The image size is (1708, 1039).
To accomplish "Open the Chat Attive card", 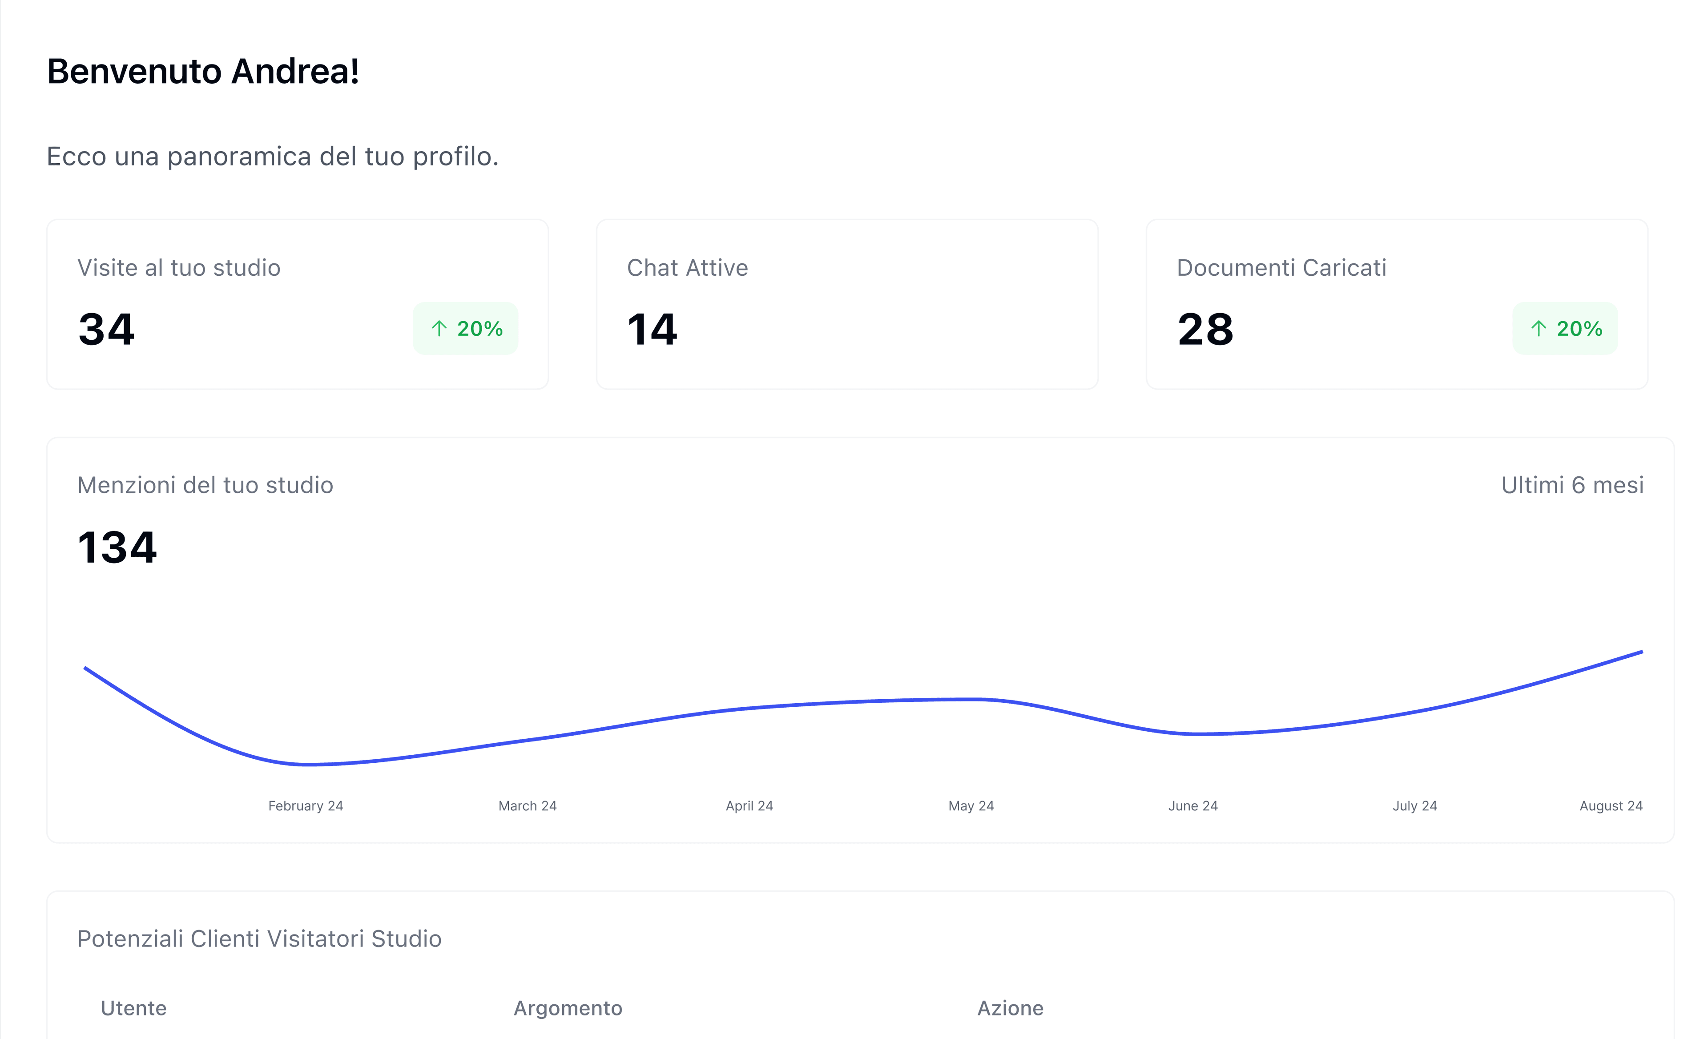I will click(x=846, y=304).
